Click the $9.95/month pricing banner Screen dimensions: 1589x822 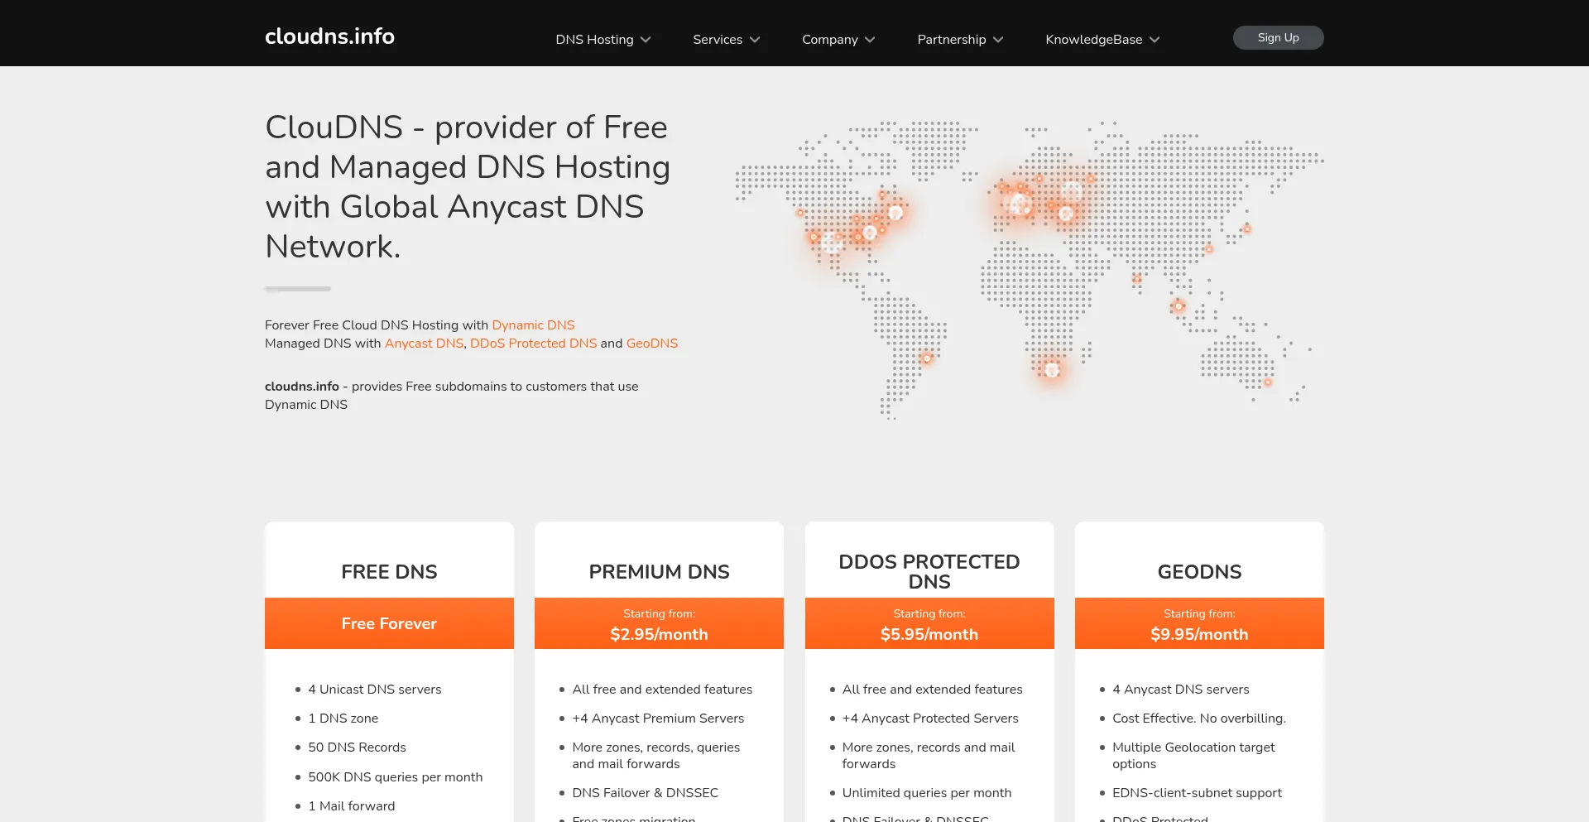(x=1199, y=623)
